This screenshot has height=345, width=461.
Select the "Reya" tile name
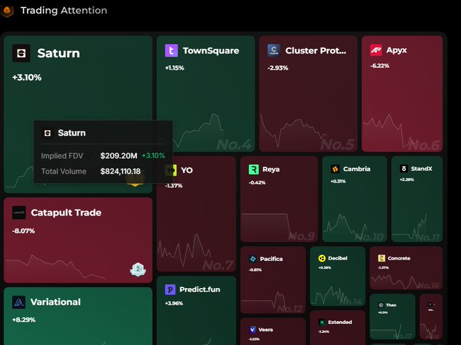coord(271,169)
